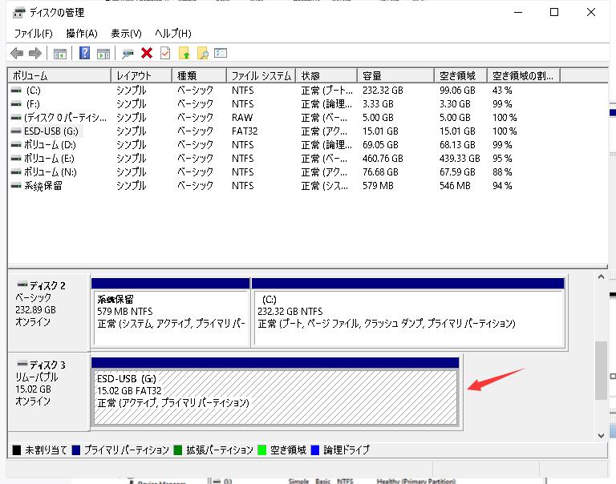Sort by 空き領域 column header
Viewport: 616px width, 484px height.
coord(461,75)
